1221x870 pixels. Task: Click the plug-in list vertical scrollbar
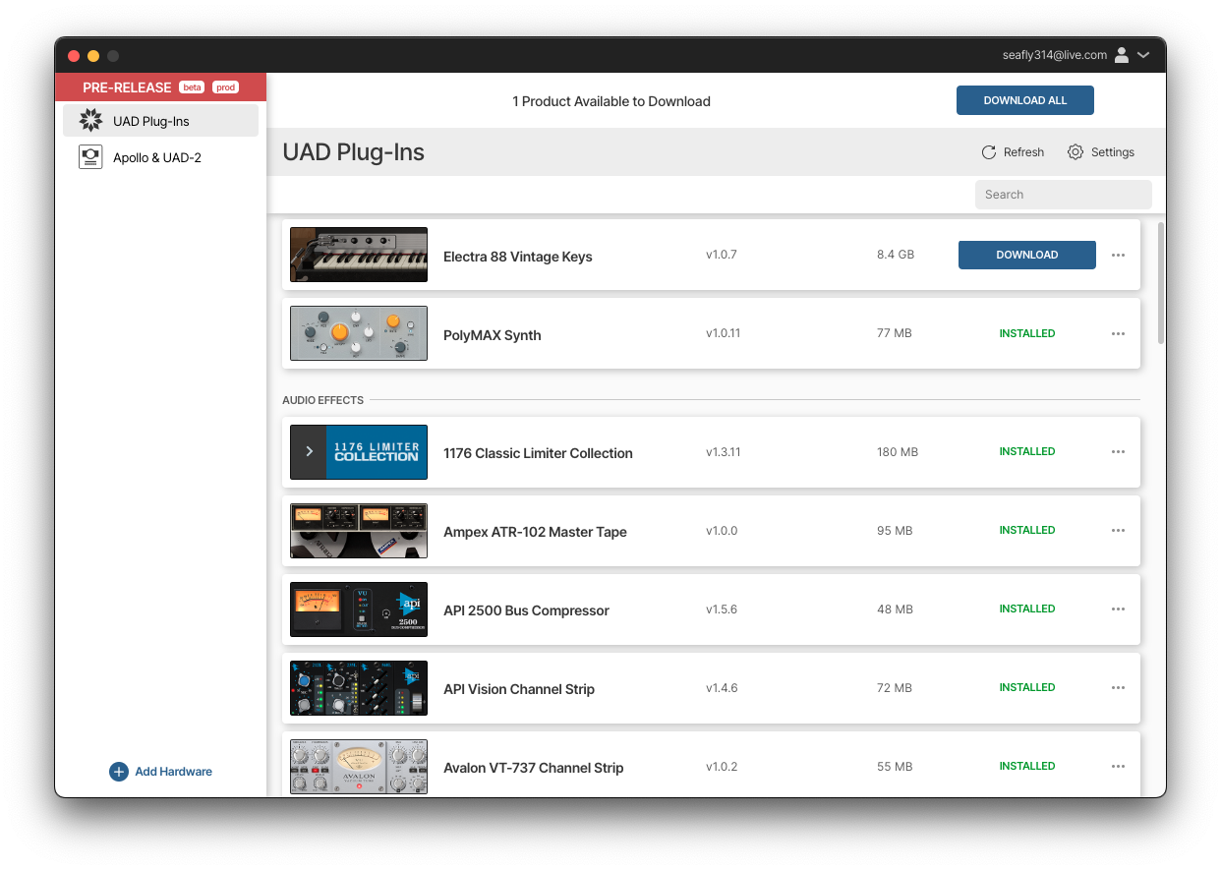[x=1161, y=283]
